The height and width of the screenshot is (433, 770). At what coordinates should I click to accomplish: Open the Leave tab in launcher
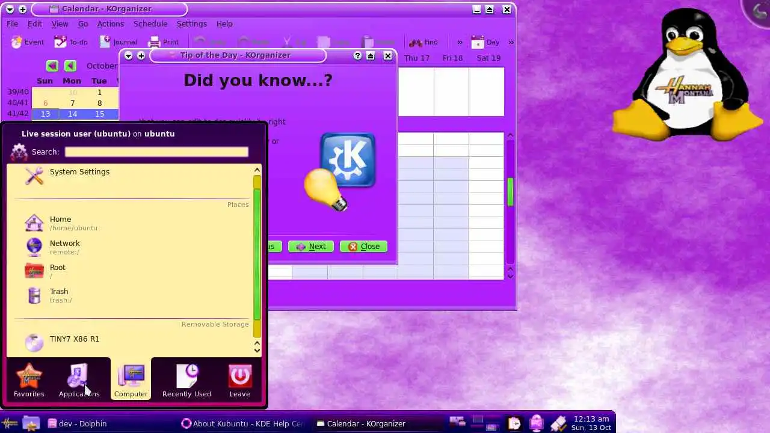(239, 380)
